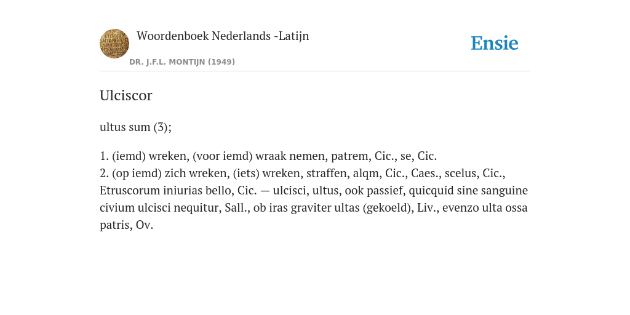This screenshot has width=630, height=315.
Task: Click the round dictionary avatar image
Action: 114,44
